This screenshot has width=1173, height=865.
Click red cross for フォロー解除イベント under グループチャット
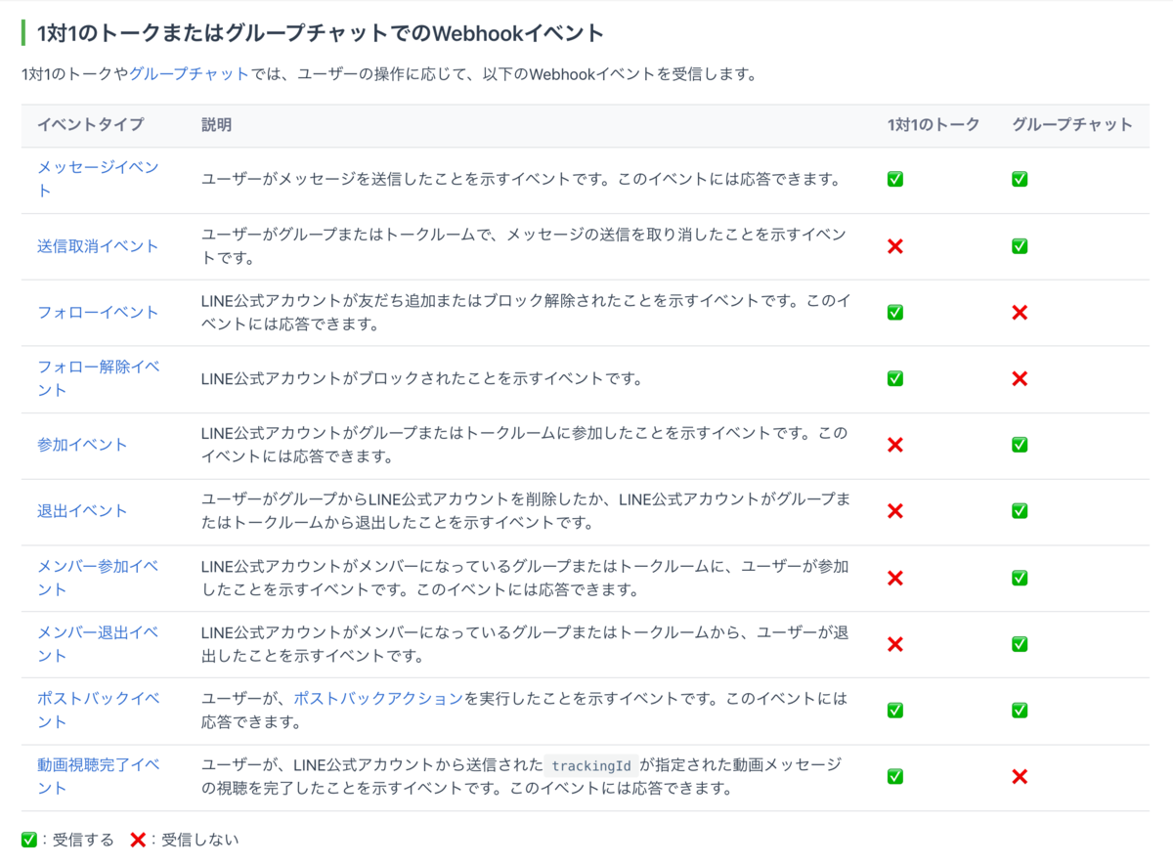coord(1020,378)
